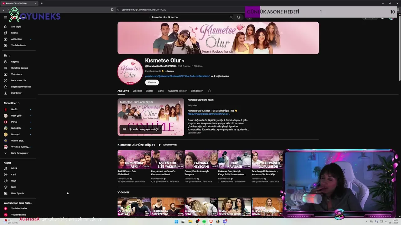The image size is (401, 225).
Task: Click the search magnifier button
Action: tap(238, 17)
